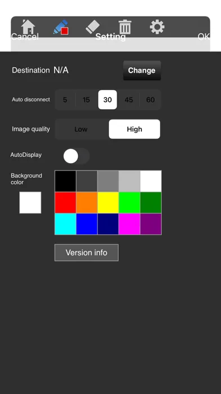
Task: Set Auto disconnect to 15
Action: 86,100
